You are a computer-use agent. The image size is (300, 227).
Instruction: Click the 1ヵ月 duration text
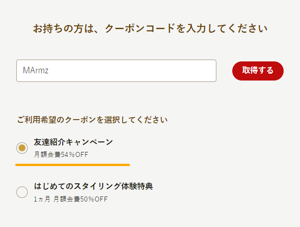tap(42, 199)
